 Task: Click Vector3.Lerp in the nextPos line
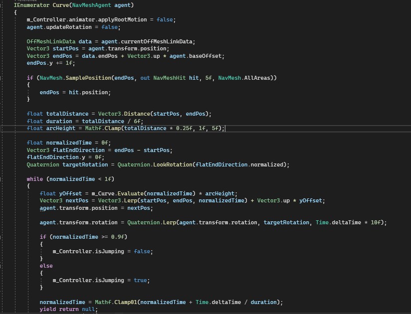(x=117, y=200)
